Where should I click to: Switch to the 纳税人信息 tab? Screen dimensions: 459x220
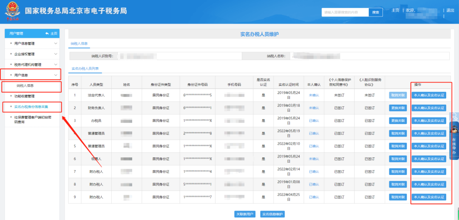(x=79, y=43)
